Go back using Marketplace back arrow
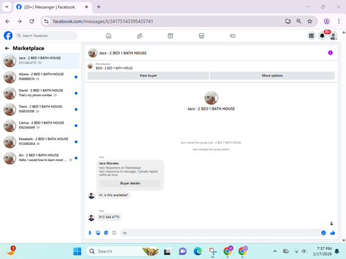The height and width of the screenshot is (259, 346). pyautogui.click(x=7, y=48)
